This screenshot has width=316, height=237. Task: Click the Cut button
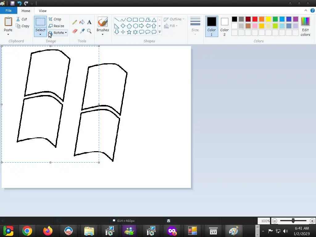22,19
